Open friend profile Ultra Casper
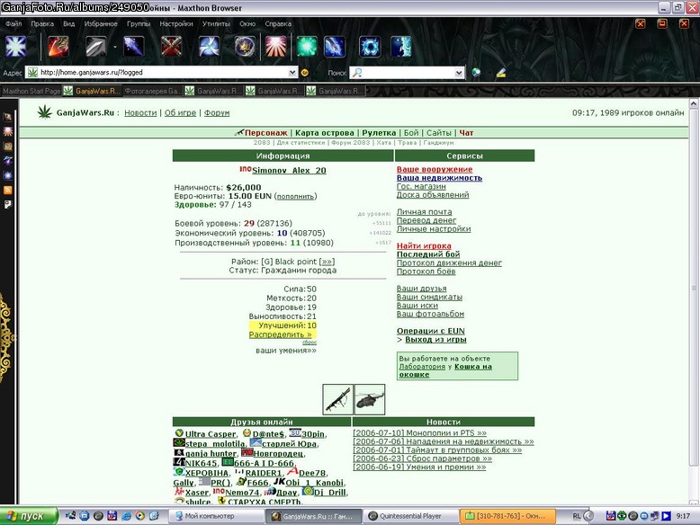The height and width of the screenshot is (525, 700). [211, 434]
